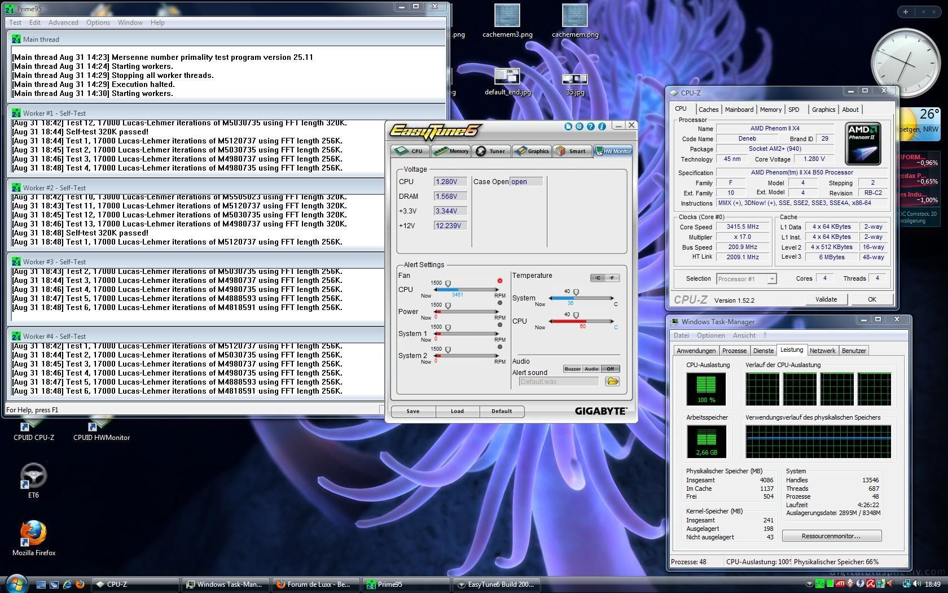The height and width of the screenshot is (593, 948).
Task: Click the Avira umbrella tray icon
Action: coord(871,584)
